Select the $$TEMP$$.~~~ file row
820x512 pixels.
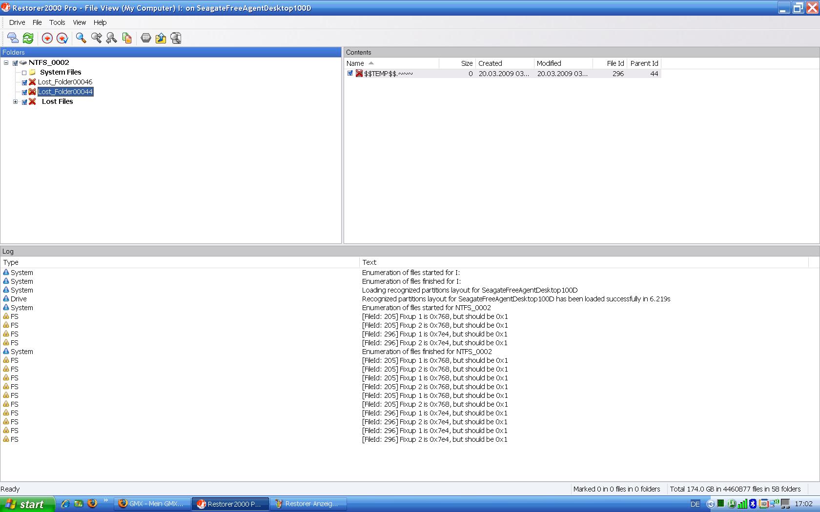tap(503, 74)
